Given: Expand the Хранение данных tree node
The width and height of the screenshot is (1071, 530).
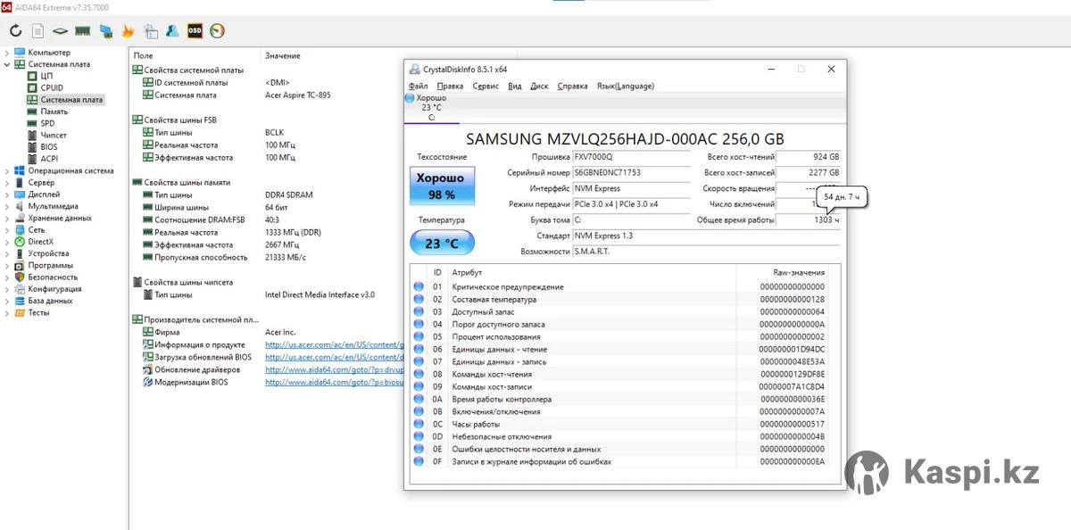Looking at the screenshot, I should pos(7,218).
